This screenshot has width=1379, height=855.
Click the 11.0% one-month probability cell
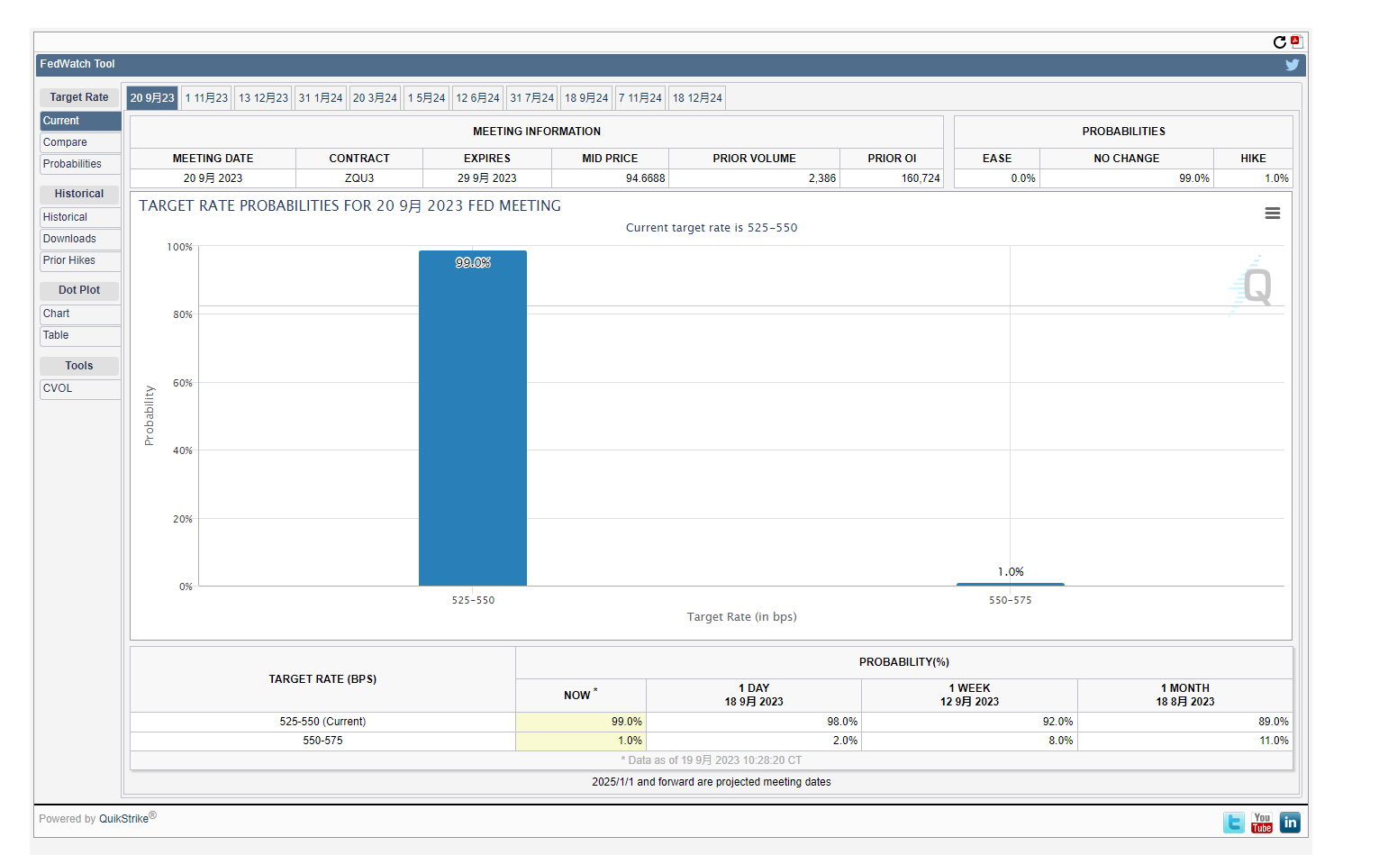[x=1185, y=741]
